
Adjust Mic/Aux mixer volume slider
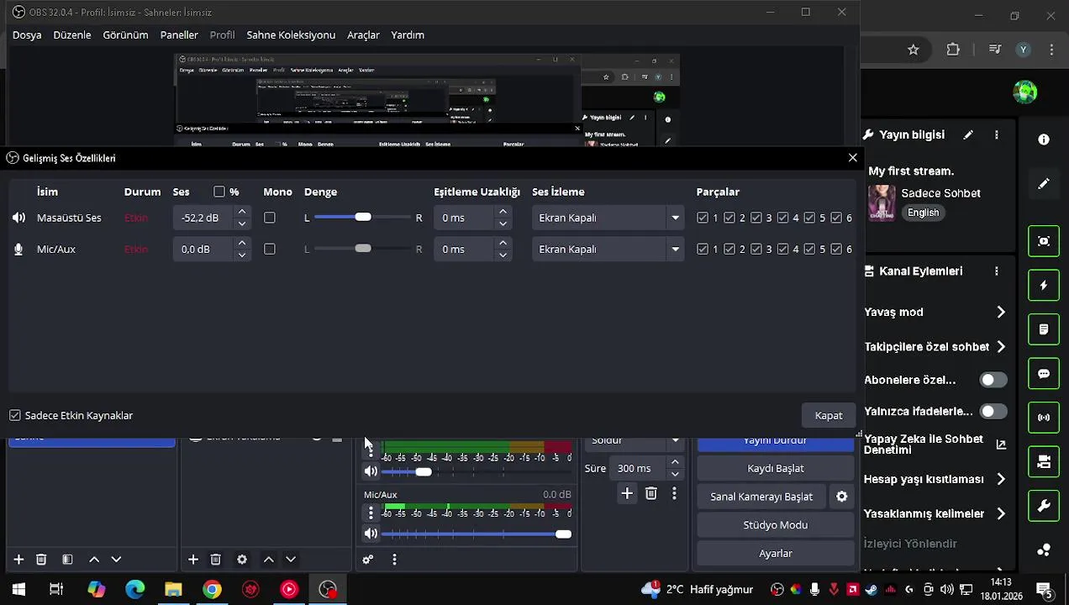[x=477, y=534]
